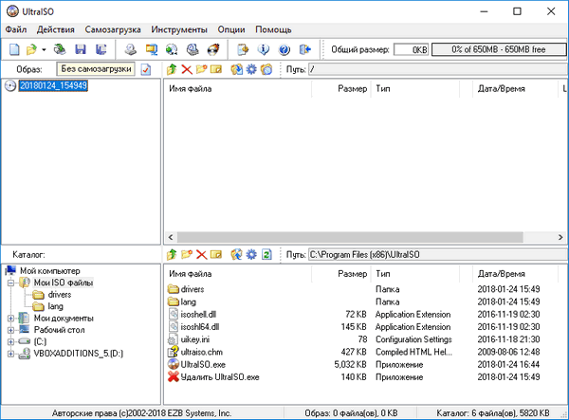Viewport: 569px width, 420px height.
Task: Click the last icon in the image toolbar
Action: click(266, 69)
